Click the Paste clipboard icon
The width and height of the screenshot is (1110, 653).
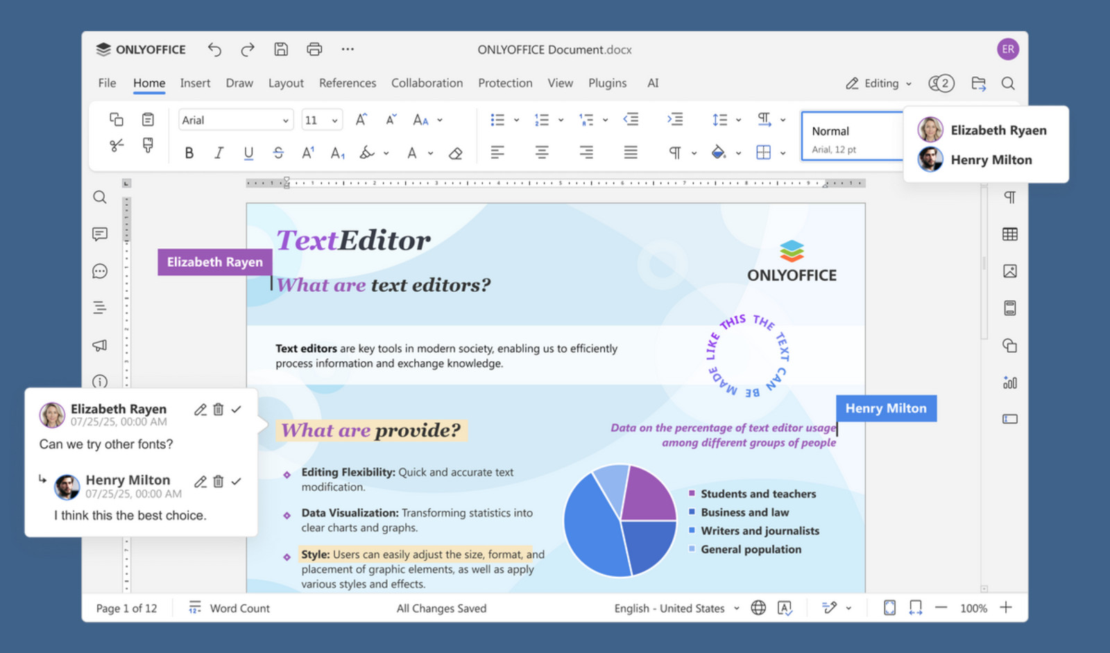(148, 119)
